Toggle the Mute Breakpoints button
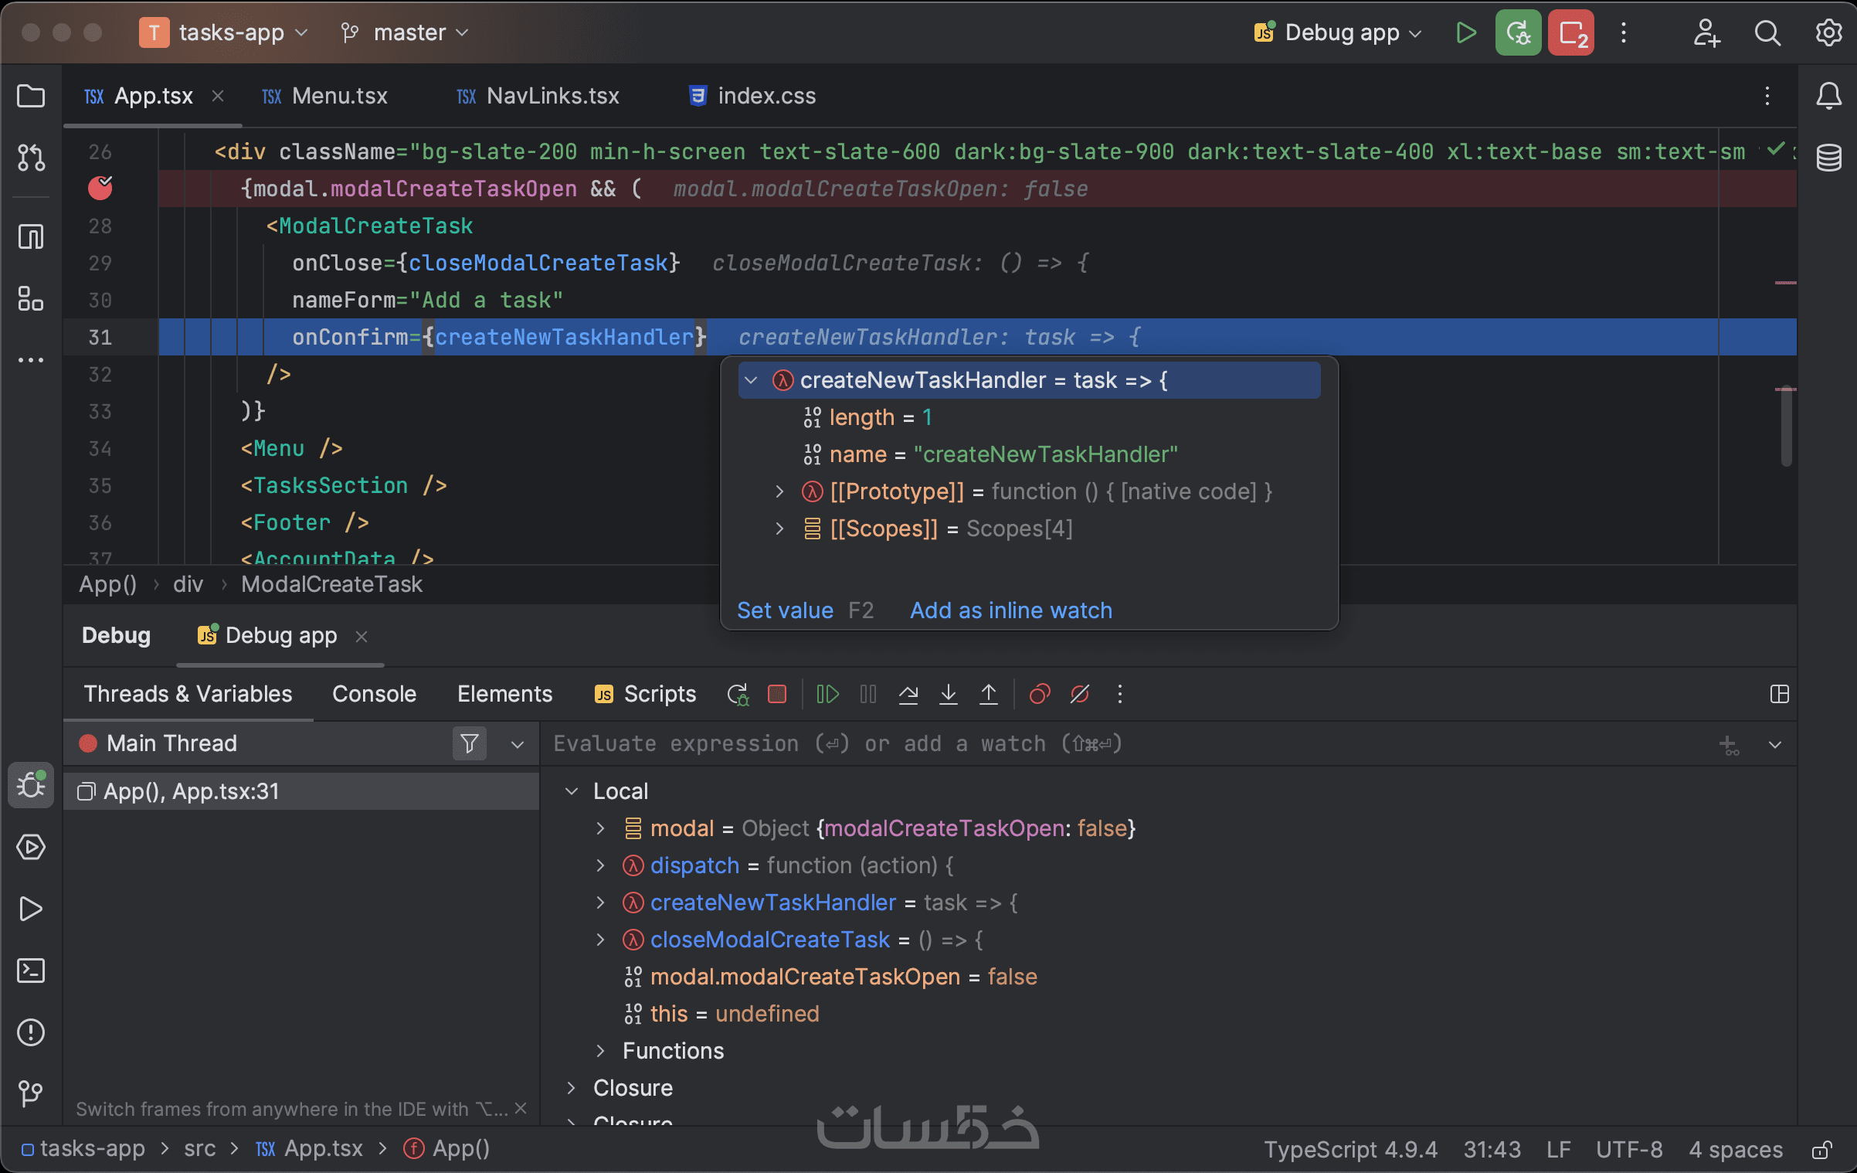 click(1080, 694)
